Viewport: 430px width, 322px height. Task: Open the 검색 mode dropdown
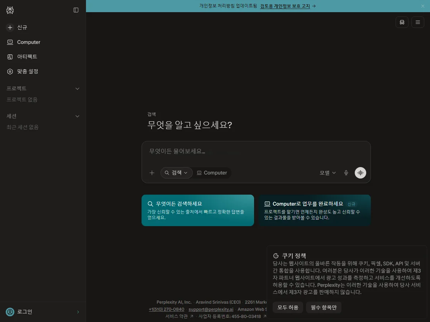pyautogui.click(x=176, y=173)
